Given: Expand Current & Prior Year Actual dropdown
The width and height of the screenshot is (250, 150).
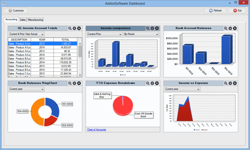Looking at the screenshot, I should 27,34.
